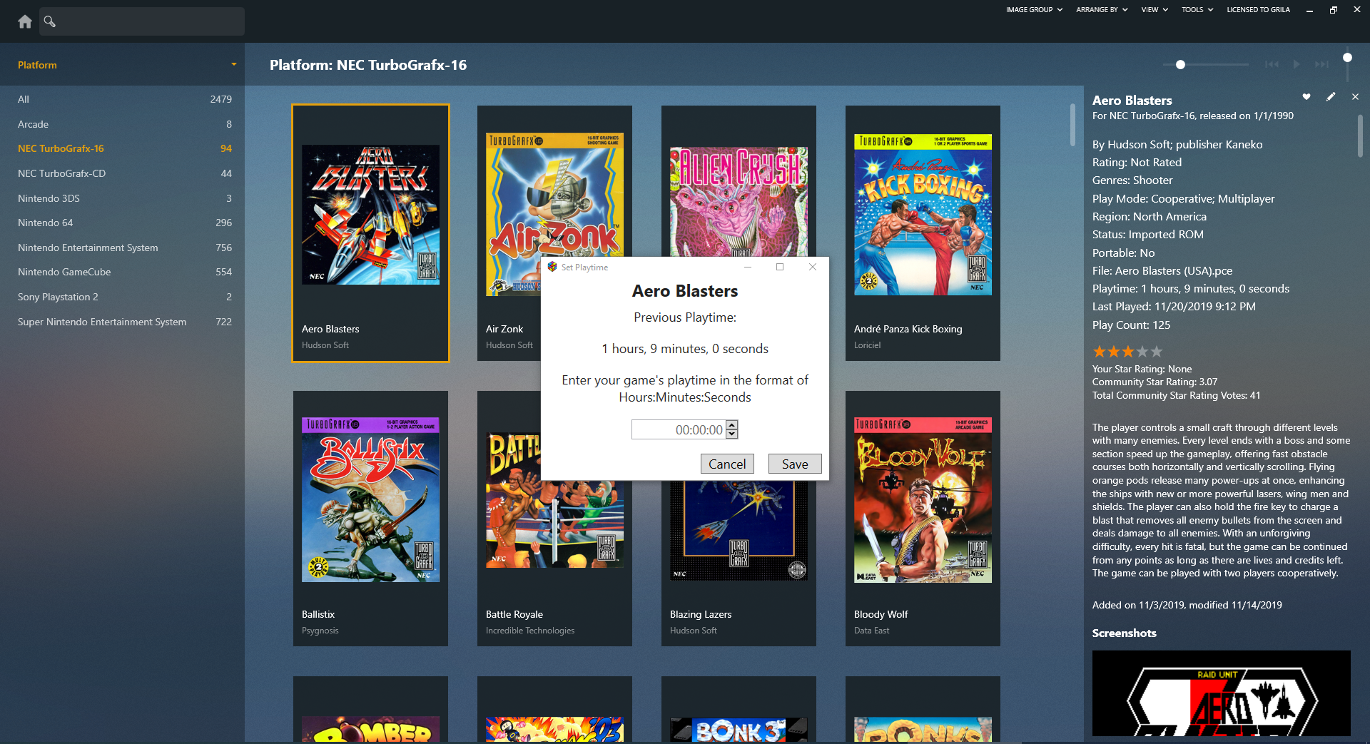Close the Set Playtime dialog
Screen dimensions: 1370x744
[812, 267]
